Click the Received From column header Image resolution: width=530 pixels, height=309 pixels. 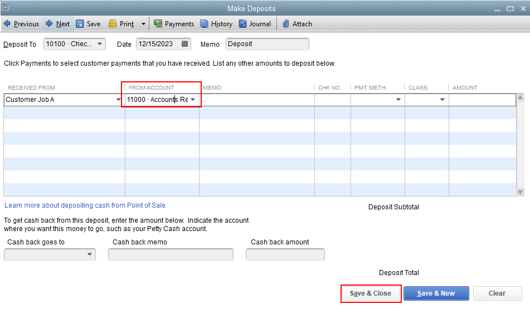31,88
